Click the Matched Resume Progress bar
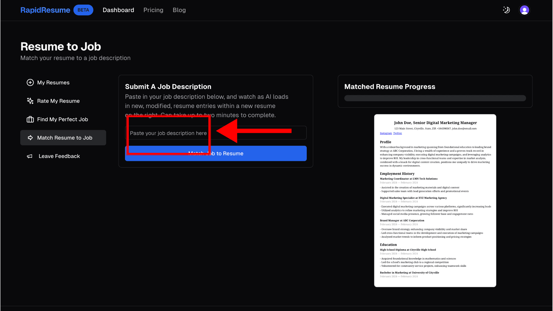 pyautogui.click(x=435, y=98)
